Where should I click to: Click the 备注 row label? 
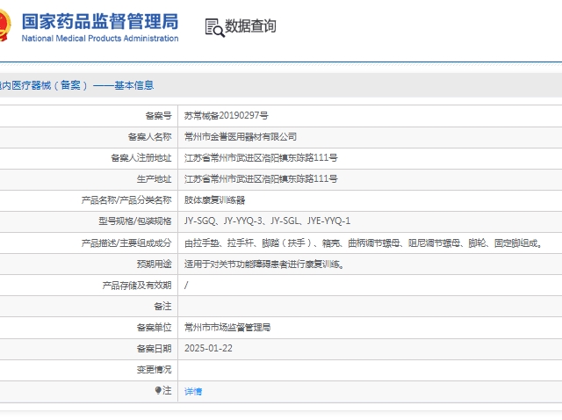point(162,307)
